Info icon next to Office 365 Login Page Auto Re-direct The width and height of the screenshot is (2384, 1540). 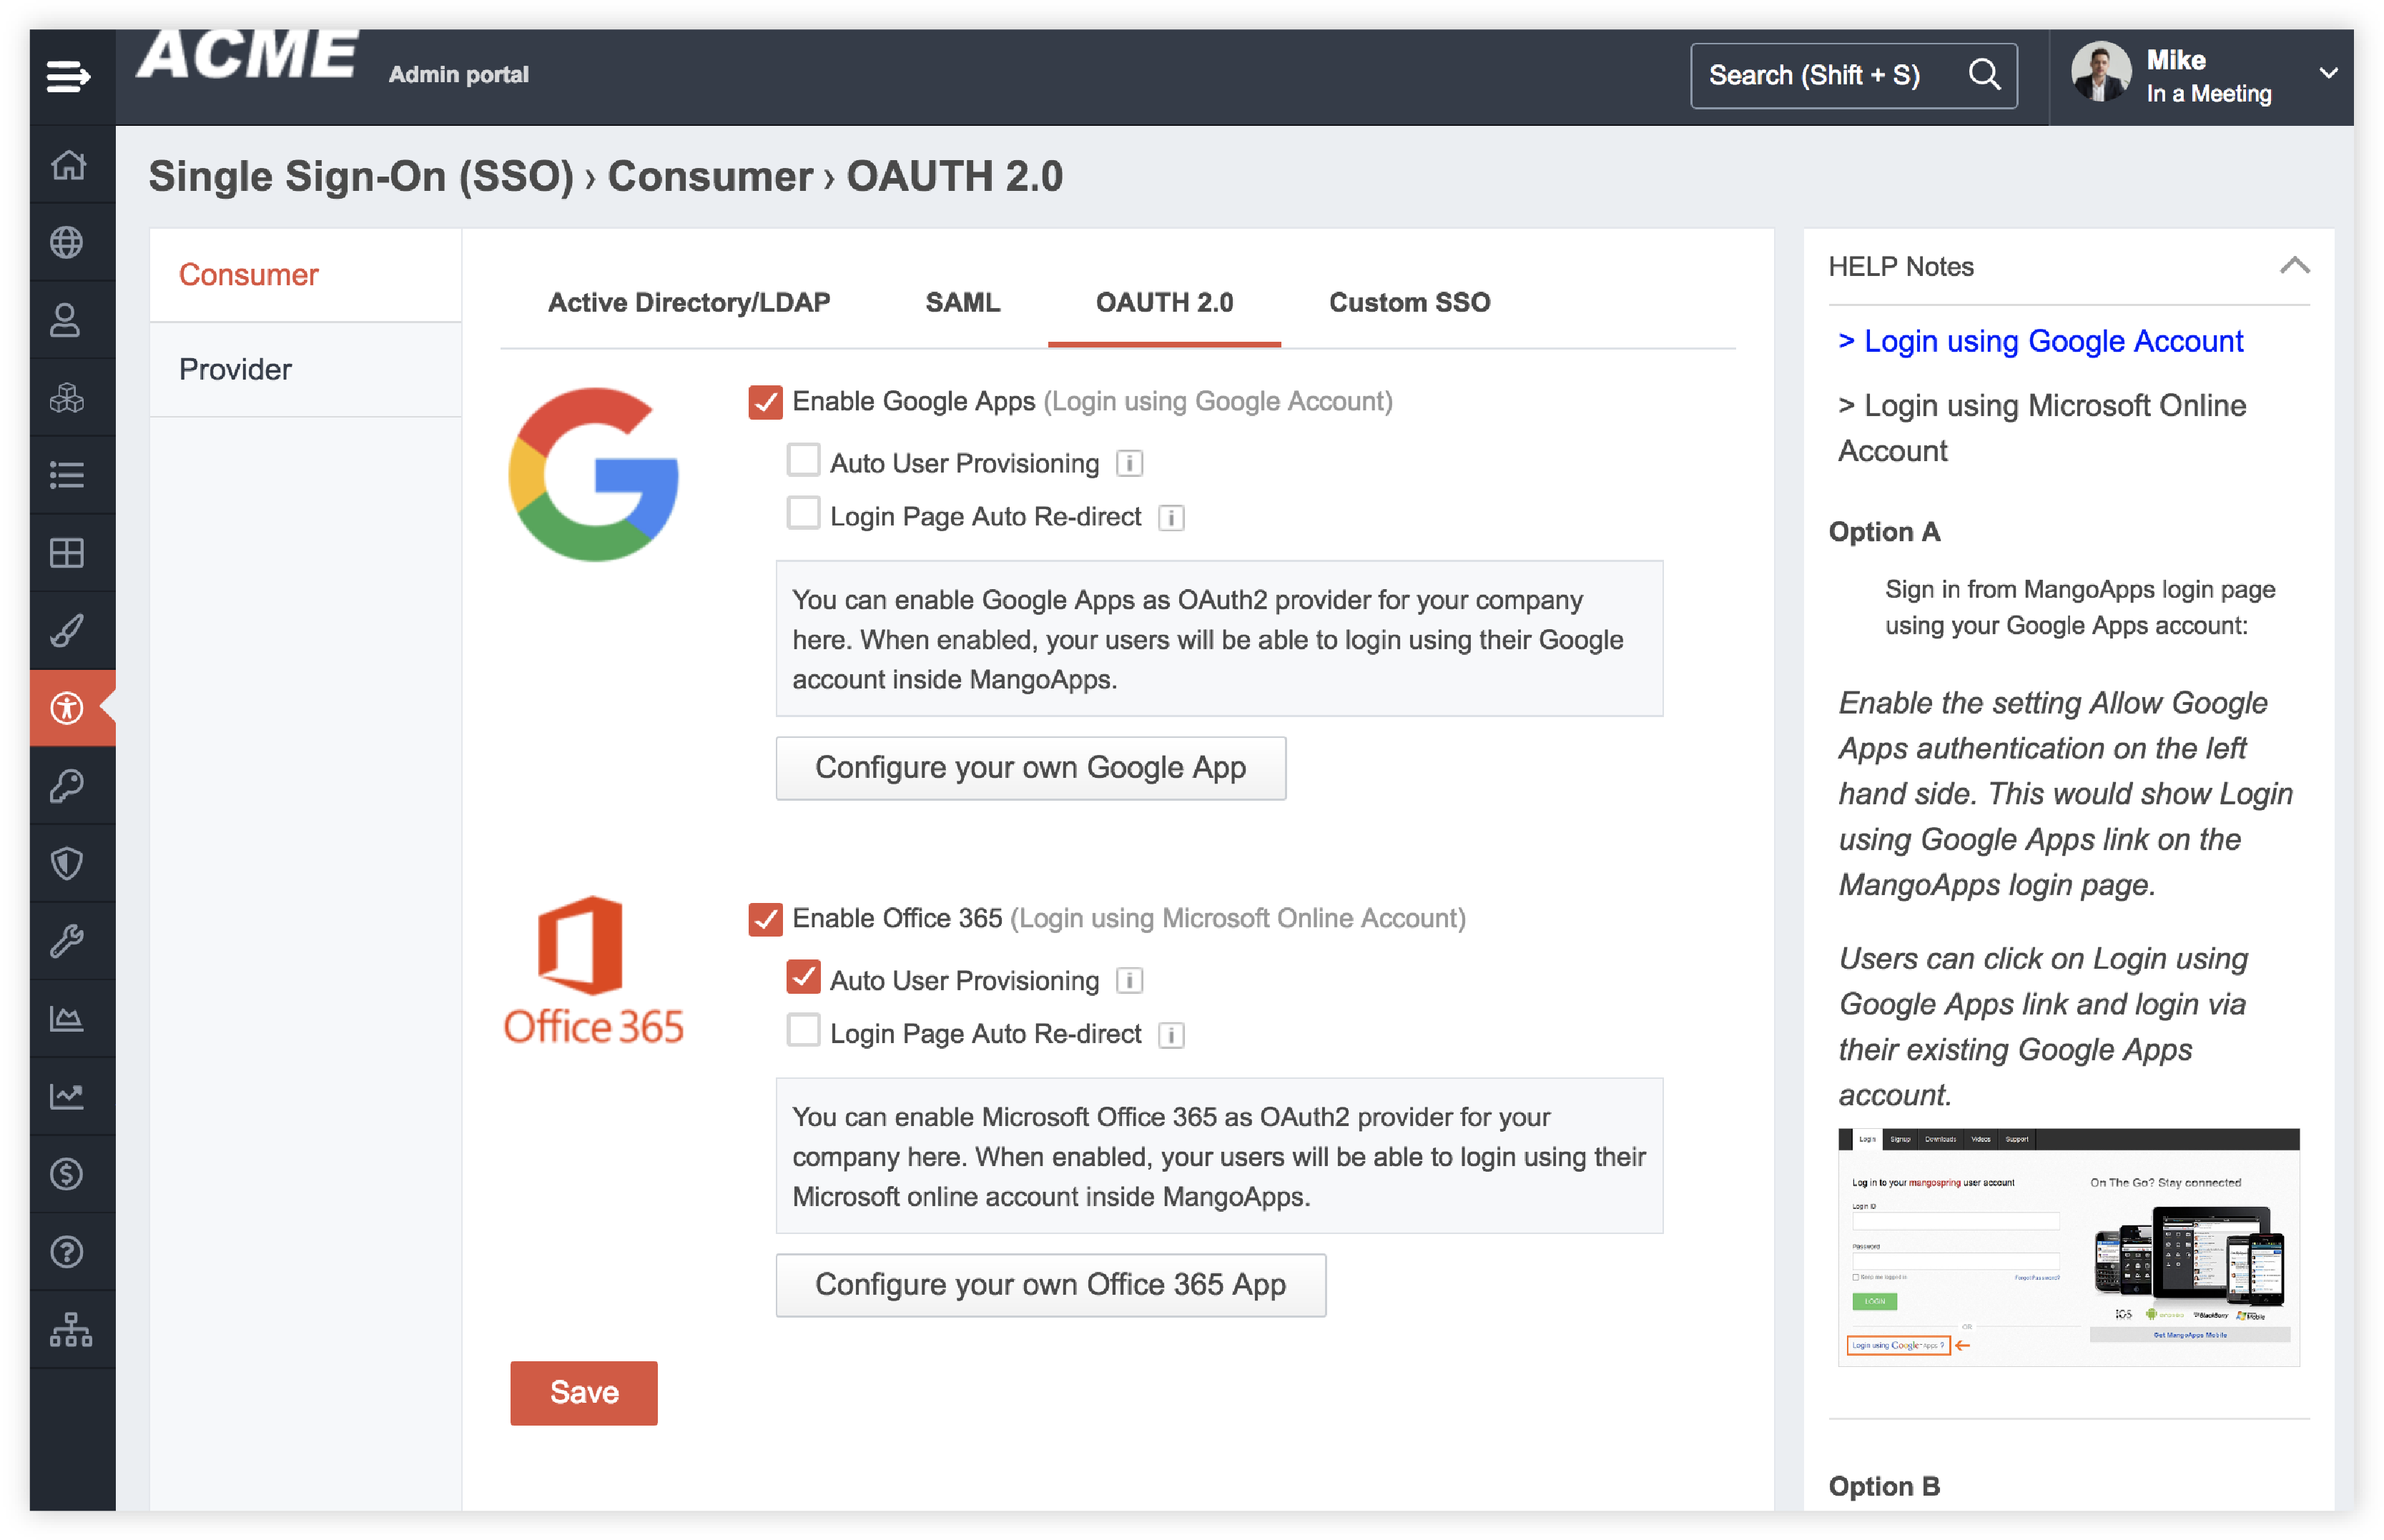[x=1171, y=1035]
